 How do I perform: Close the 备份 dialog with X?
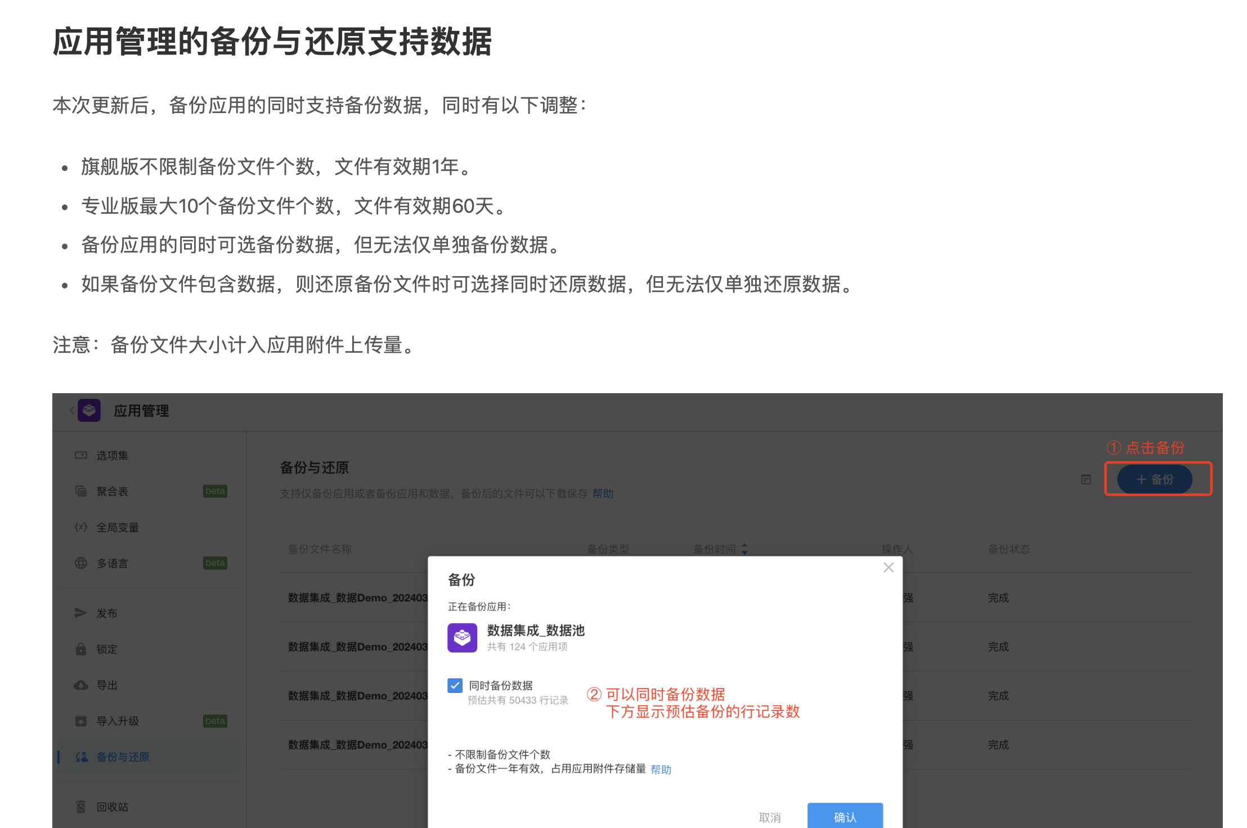pyautogui.click(x=889, y=567)
